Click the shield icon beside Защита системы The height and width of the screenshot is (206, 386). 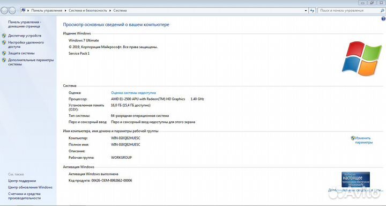click(4, 53)
